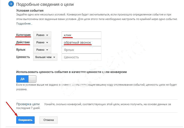The image size is (184, 128).
Task: Click the Ярлык row label
Action: (x=21, y=50)
